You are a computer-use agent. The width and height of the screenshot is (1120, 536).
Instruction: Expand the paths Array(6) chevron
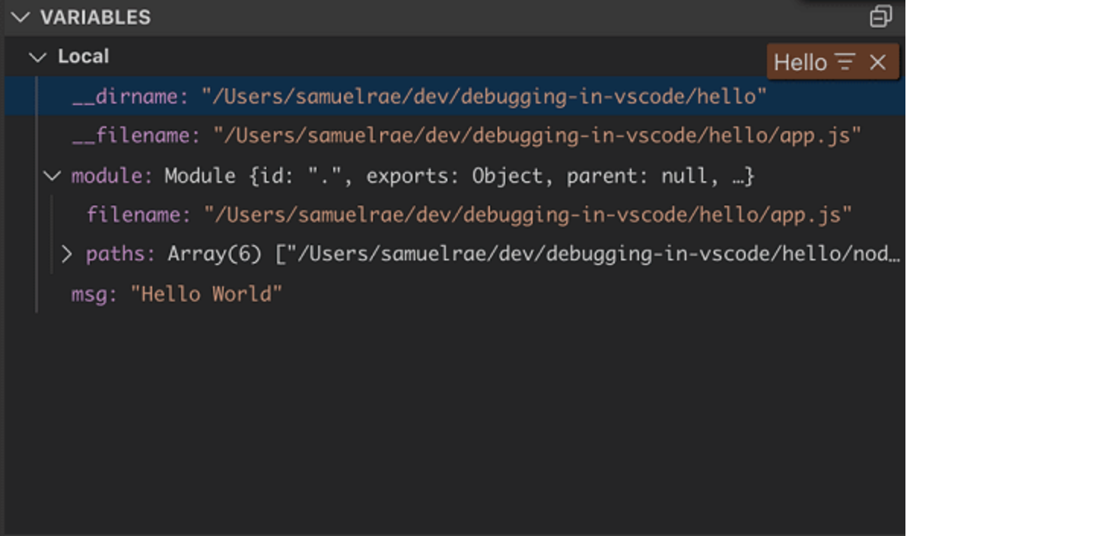pos(67,254)
